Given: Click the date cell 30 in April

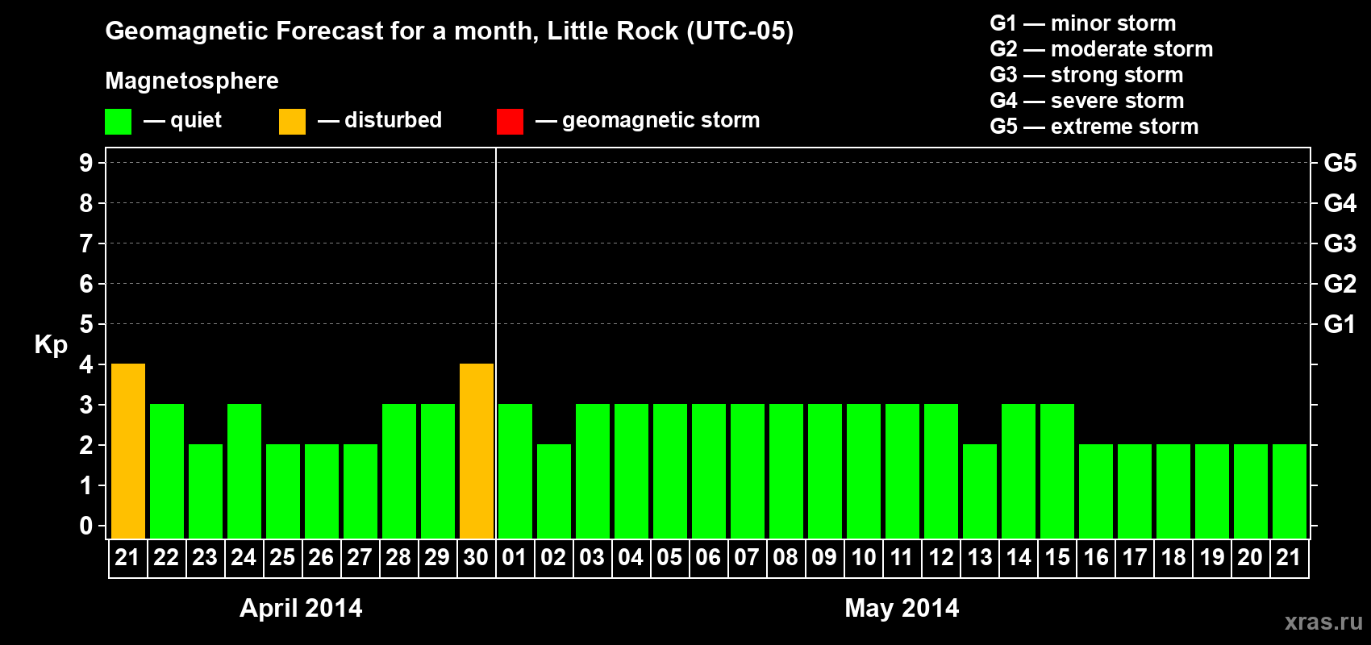Looking at the screenshot, I should click(x=476, y=558).
